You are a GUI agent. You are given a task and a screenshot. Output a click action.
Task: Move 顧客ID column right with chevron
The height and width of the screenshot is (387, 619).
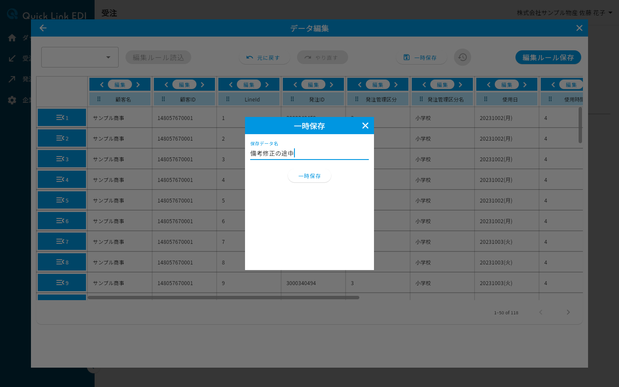[202, 85]
